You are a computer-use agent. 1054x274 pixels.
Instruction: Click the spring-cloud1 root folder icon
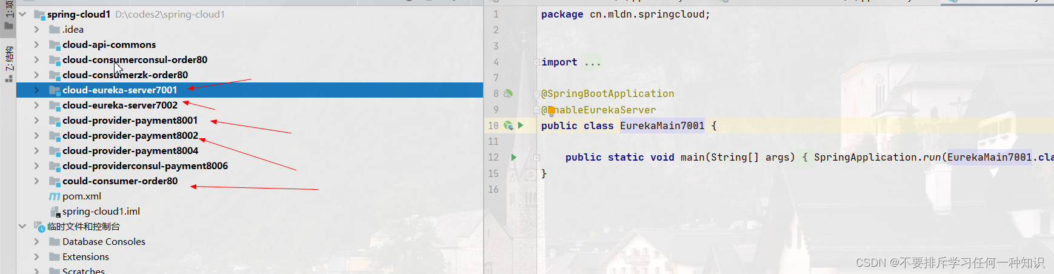click(40, 14)
